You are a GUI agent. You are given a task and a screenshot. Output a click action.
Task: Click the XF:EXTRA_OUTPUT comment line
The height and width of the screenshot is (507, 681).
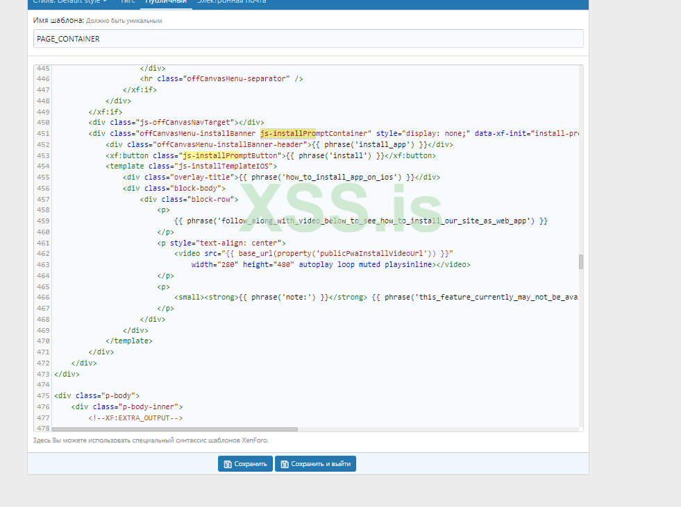point(135,418)
